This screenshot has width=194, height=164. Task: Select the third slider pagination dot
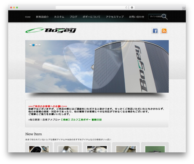click(x=36, y=45)
